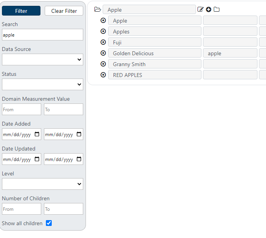Open the Level dropdown
This screenshot has width=266, height=238.
coord(42,184)
